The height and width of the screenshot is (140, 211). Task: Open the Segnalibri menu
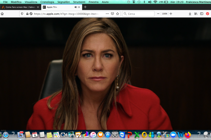64,2
